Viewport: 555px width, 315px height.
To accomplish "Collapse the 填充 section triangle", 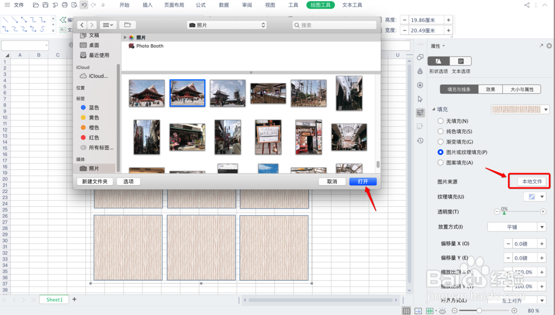I will tap(433, 109).
